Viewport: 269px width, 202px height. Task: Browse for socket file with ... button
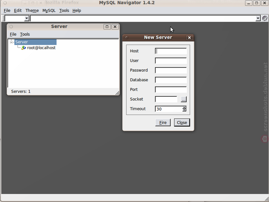(184, 99)
